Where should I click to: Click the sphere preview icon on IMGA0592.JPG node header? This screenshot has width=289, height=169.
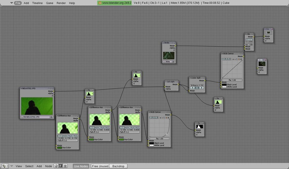[52, 89]
